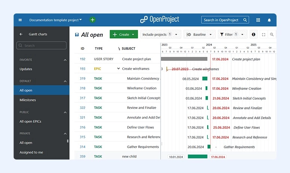Click 'new child' subject cell
Image resolution: width=290 pixels, height=173 pixels.
click(x=129, y=157)
